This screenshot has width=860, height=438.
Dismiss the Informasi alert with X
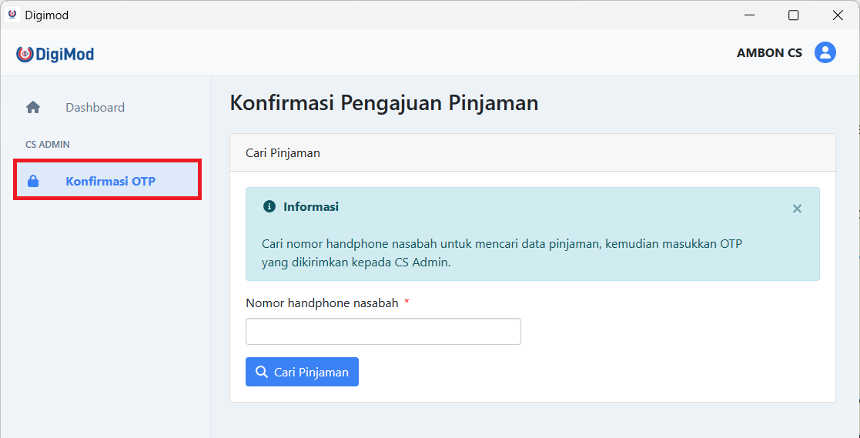coord(797,209)
